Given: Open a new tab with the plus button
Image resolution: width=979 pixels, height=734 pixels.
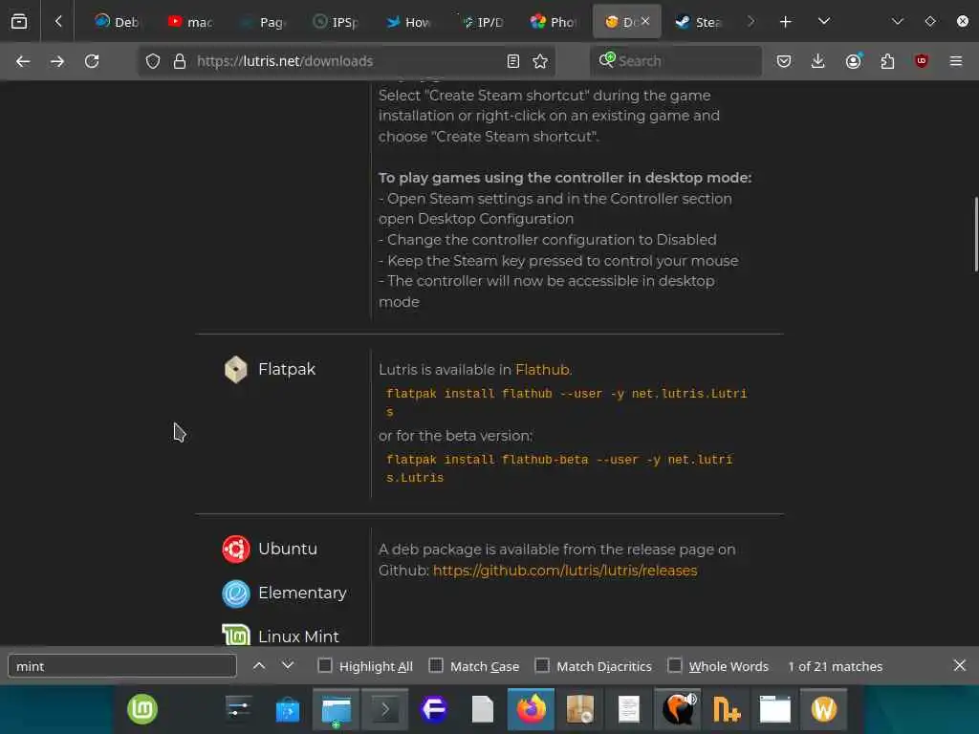Looking at the screenshot, I should tap(786, 22).
